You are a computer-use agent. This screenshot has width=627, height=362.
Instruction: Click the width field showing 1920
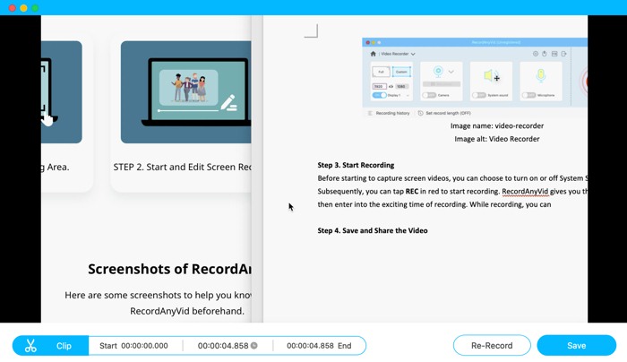point(380,86)
